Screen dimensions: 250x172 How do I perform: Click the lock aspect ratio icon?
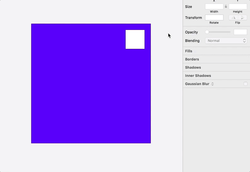click(226, 6)
